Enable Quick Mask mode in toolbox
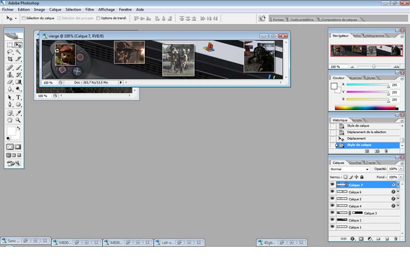Image resolution: width=410 pixels, height=256 pixels. click(18, 147)
